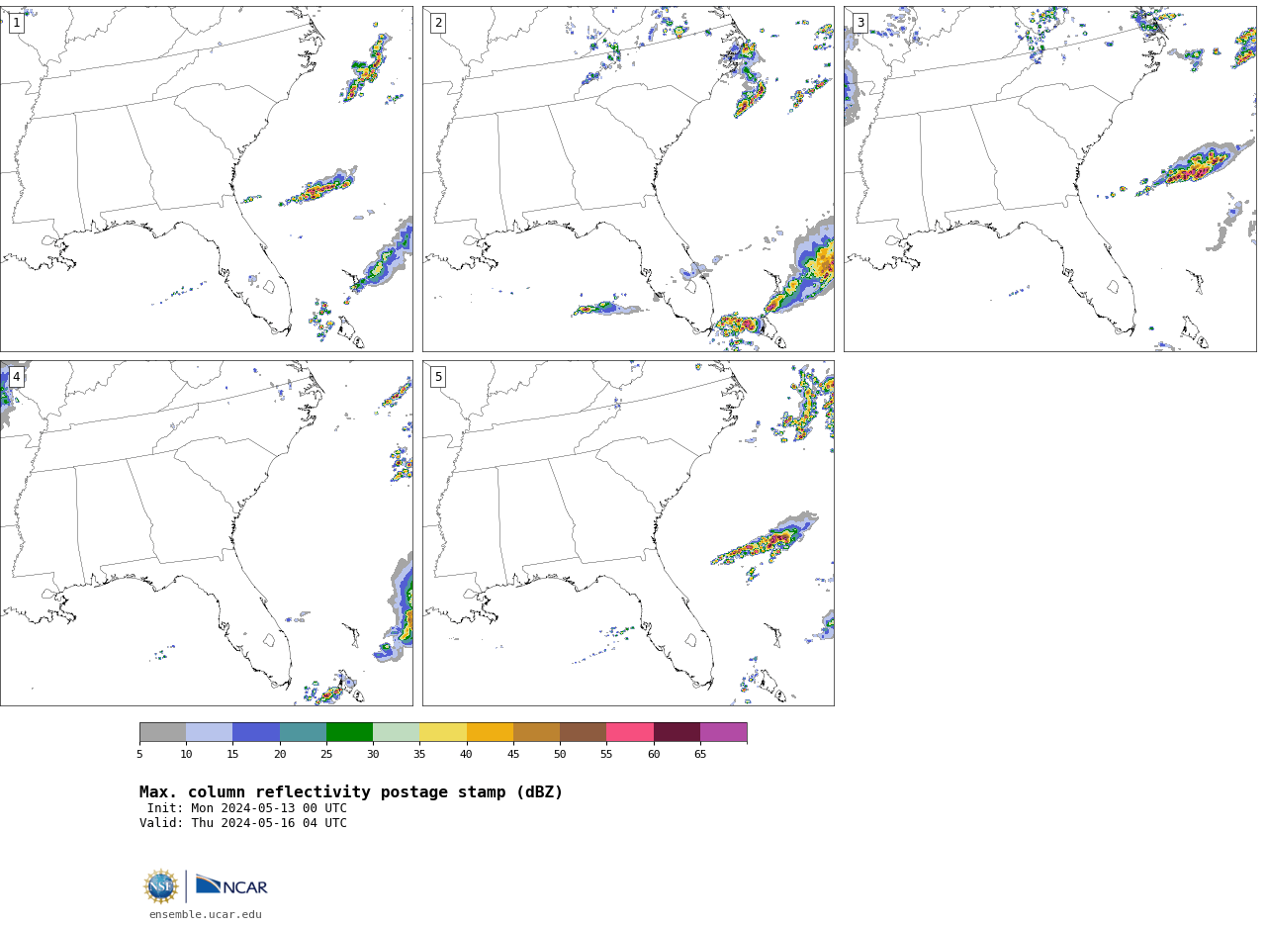This screenshot has height=926, width=1266.
Task: Click the tan 45-50 dBZ swatch
Action: coord(536,732)
